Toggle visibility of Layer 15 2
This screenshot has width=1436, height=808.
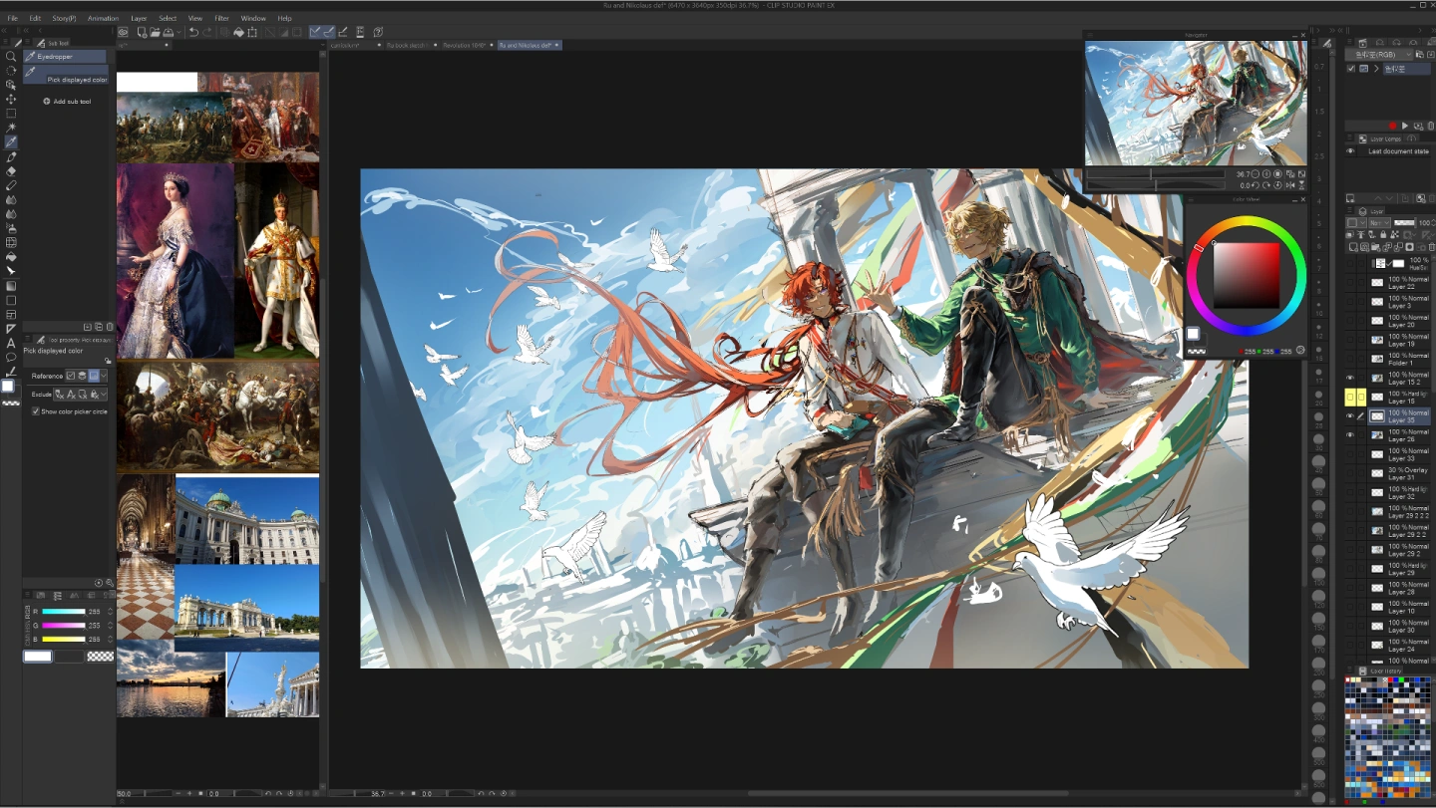coord(1350,378)
